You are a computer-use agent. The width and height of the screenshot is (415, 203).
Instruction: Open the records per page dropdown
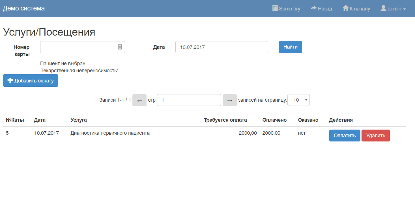click(x=298, y=100)
